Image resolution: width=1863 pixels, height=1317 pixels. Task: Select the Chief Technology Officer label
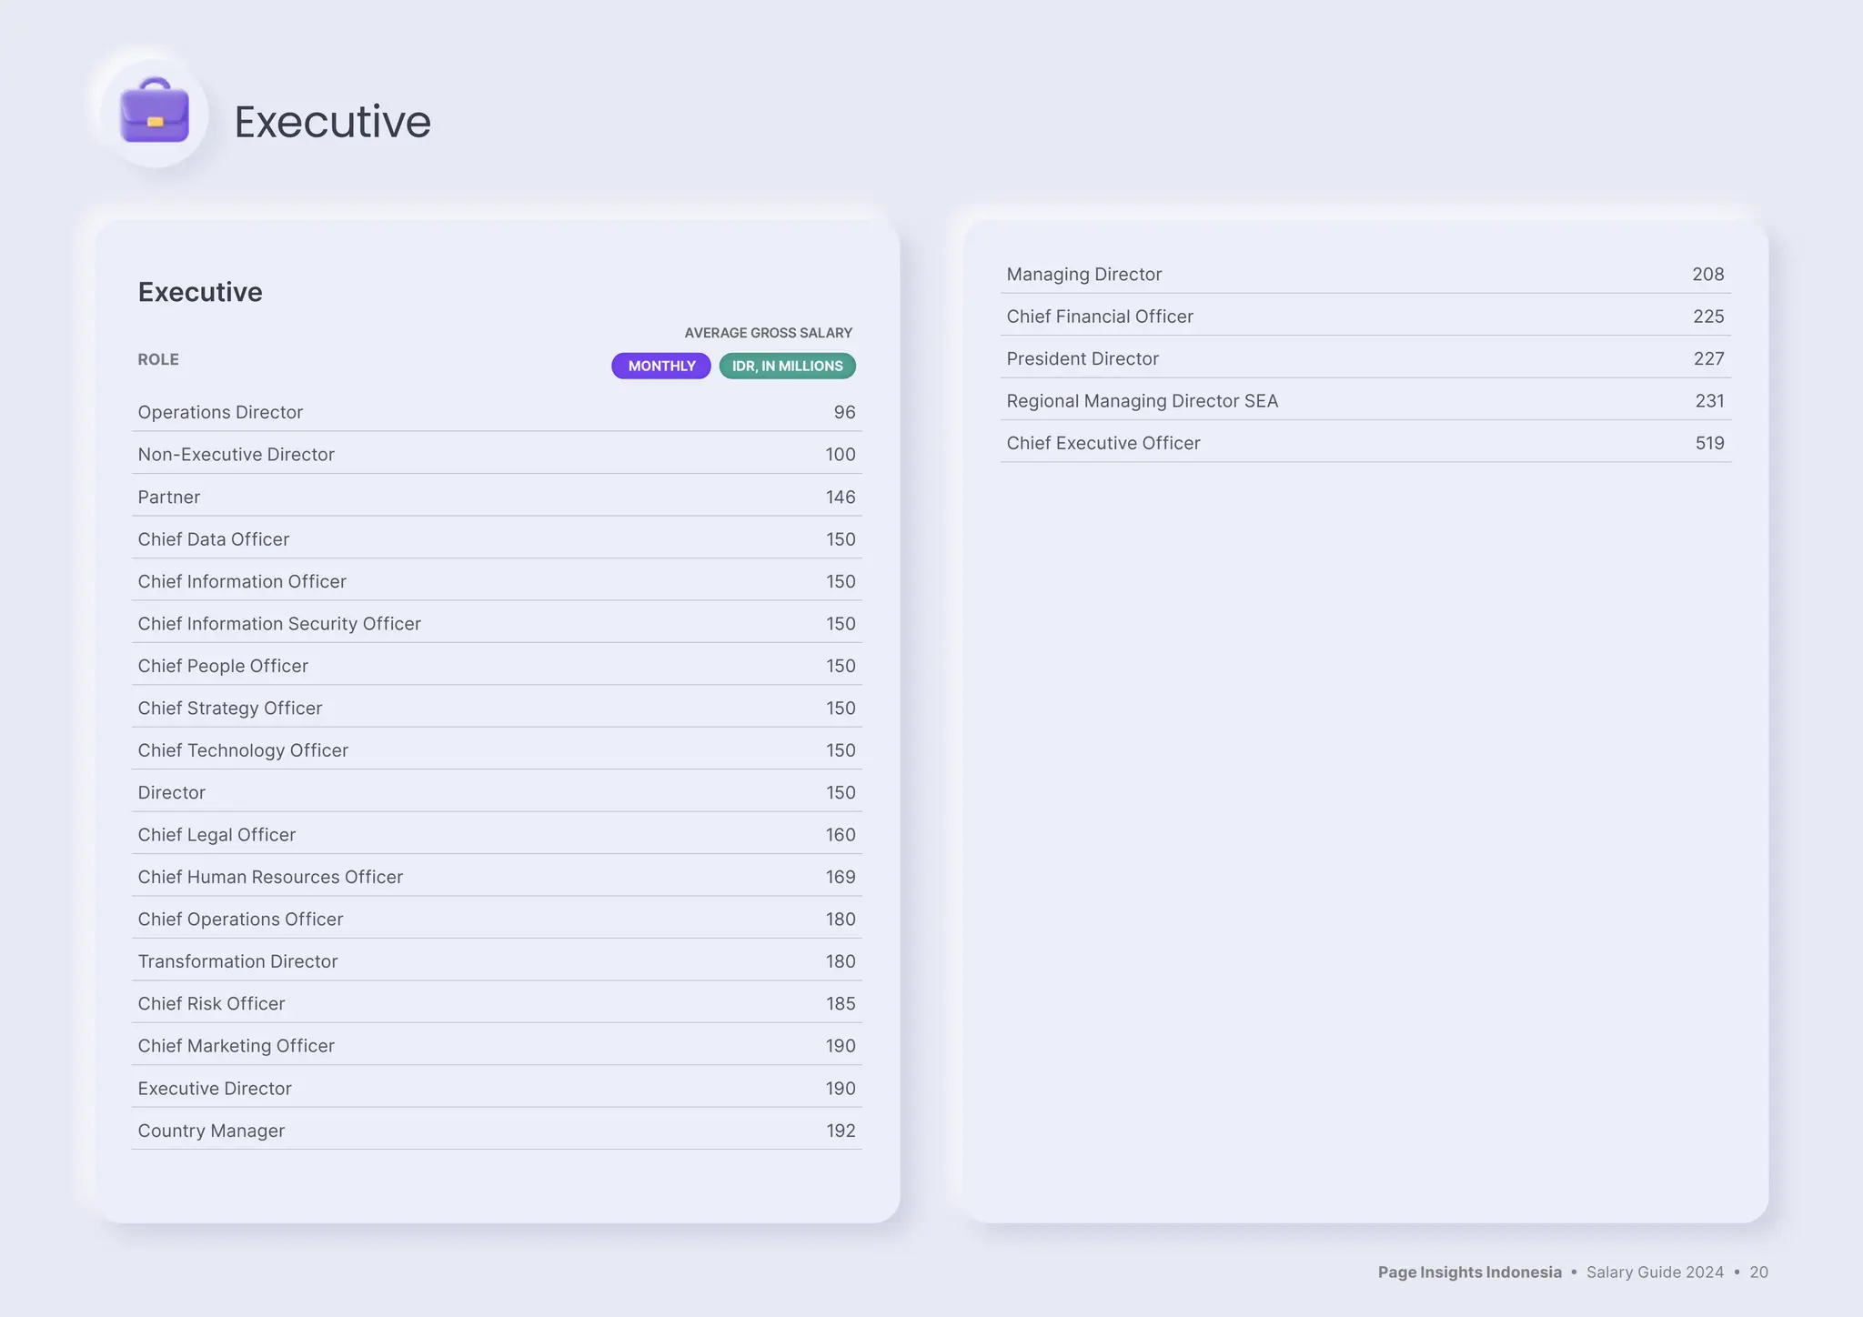click(x=243, y=750)
